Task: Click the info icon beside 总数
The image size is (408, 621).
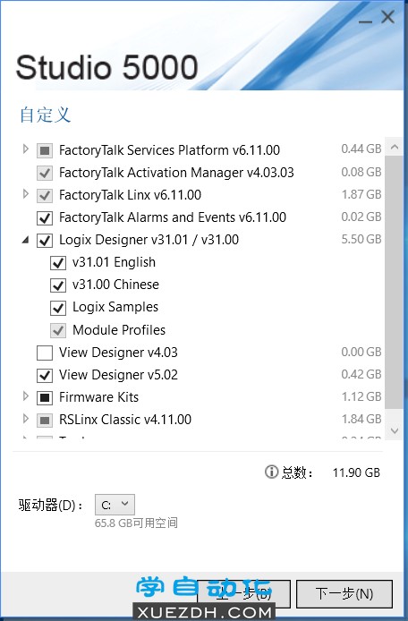Action: coord(271,472)
